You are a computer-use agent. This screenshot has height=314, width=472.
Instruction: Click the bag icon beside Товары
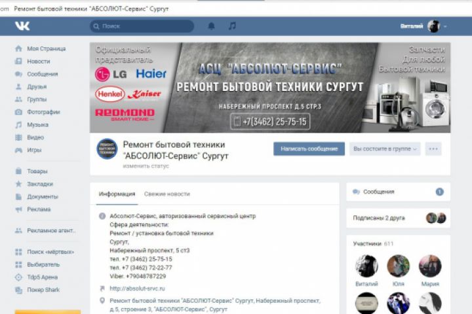point(18,171)
